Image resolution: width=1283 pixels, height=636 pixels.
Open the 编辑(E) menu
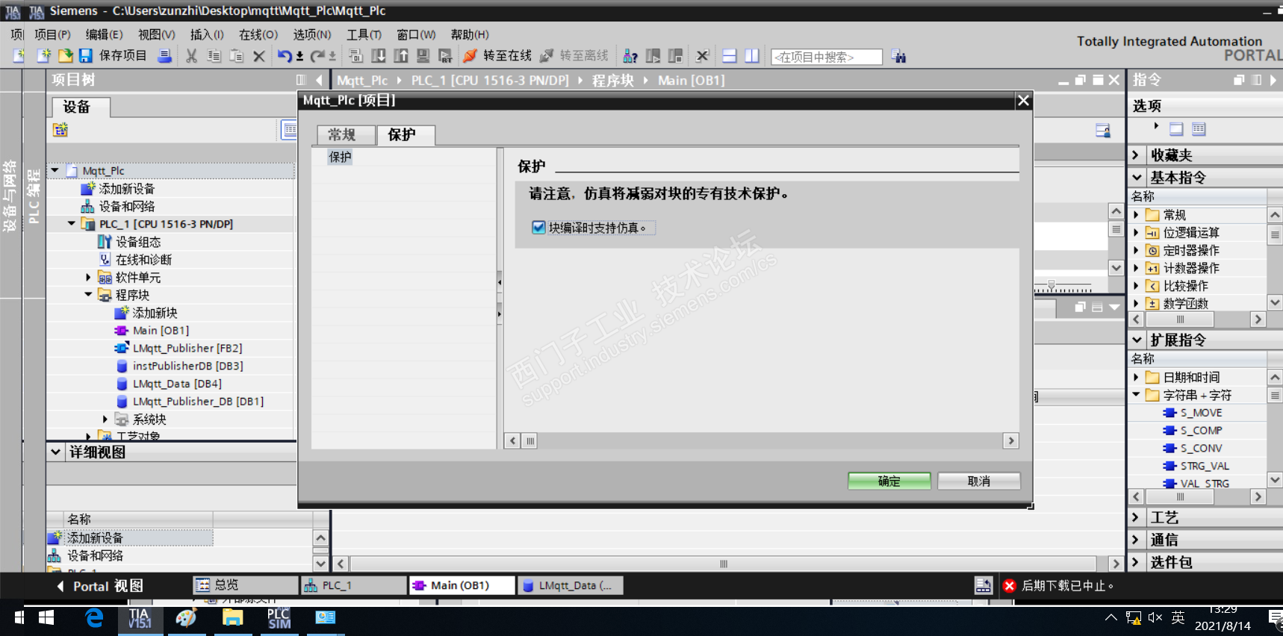104,34
